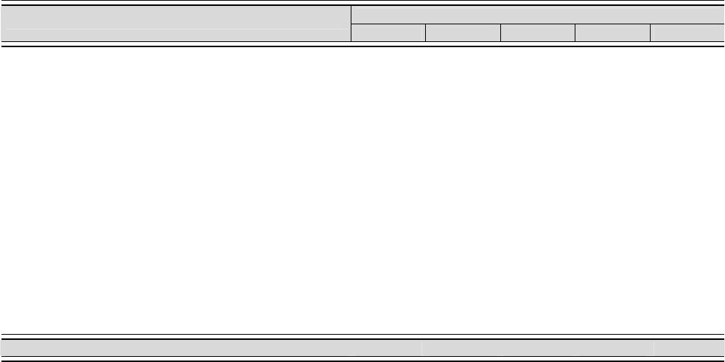Click the vertical divider beside the left header cell
Viewport: 725px width, 362px height.
(x=351, y=24)
